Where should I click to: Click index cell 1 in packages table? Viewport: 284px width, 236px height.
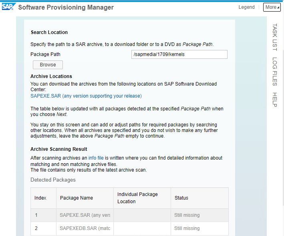click(44, 215)
